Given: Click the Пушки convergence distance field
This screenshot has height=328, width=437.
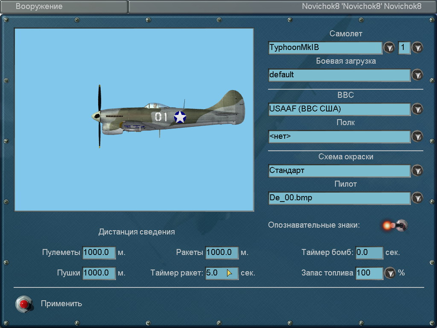Looking at the screenshot, I should click(99, 273).
